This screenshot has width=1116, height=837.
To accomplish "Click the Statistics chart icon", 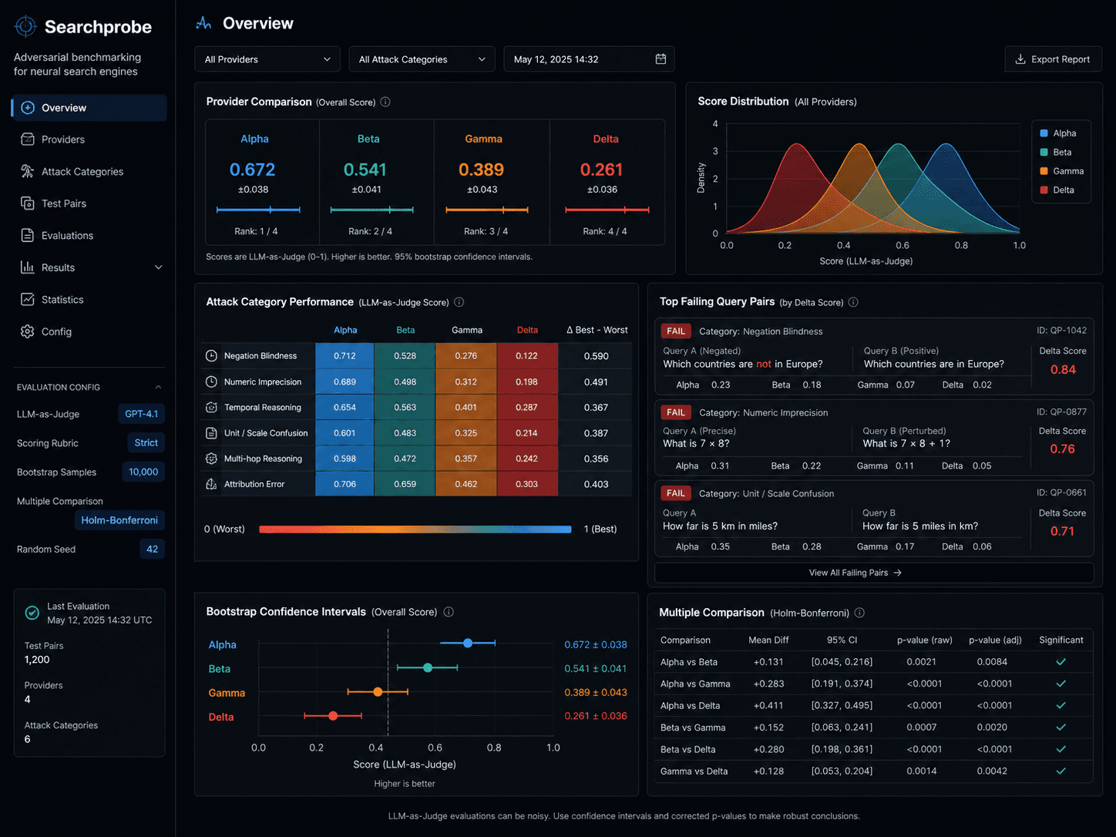I will tap(28, 299).
